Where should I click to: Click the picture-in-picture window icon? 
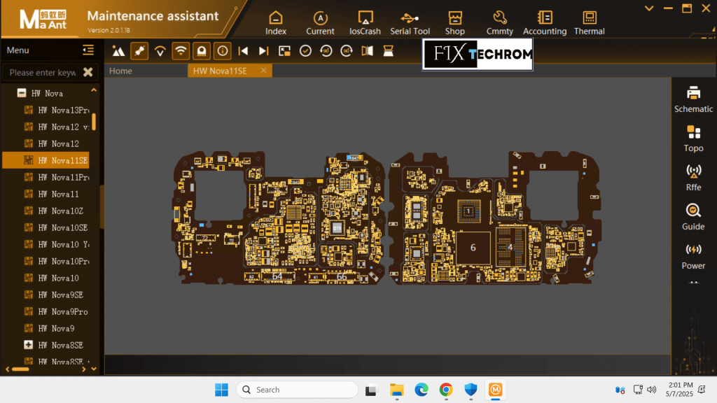tap(284, 51)
